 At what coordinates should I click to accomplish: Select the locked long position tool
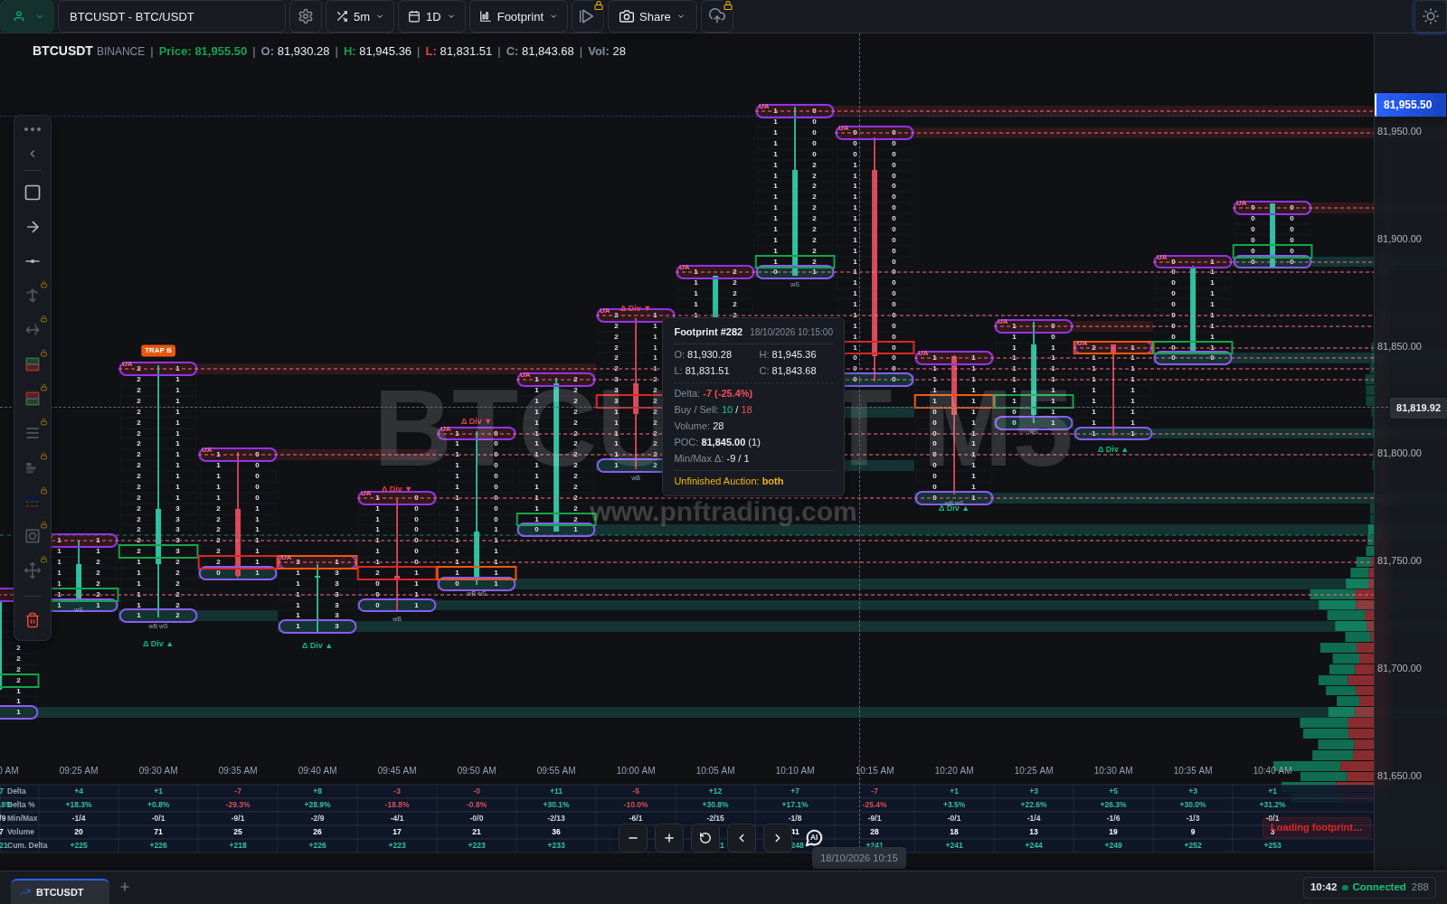tap(33, 364)
